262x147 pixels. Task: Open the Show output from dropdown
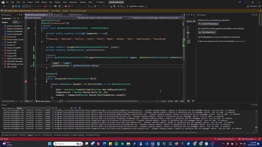tap(36, 108)
